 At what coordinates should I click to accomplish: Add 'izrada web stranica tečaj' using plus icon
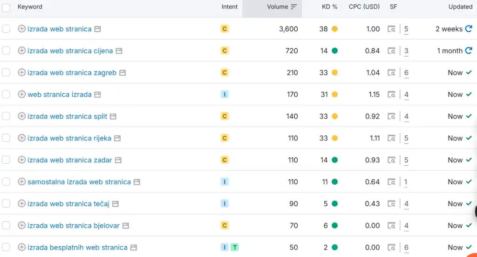21,204
